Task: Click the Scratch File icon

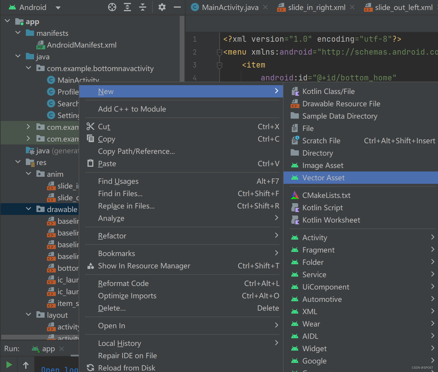Action: point(295,140)
